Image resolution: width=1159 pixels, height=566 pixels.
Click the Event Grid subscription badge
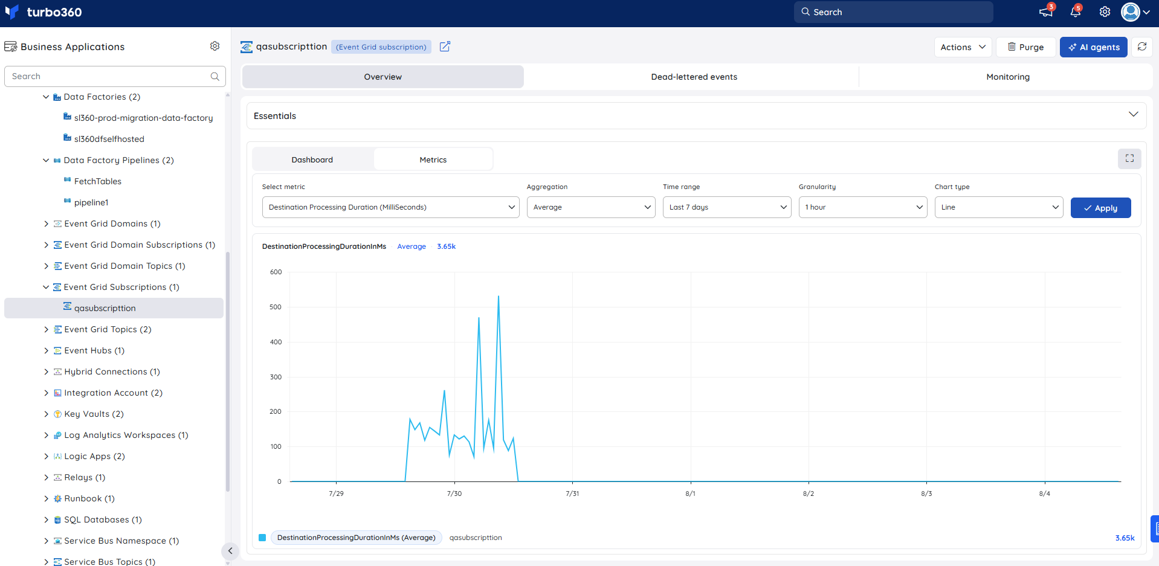pos(381,47)
